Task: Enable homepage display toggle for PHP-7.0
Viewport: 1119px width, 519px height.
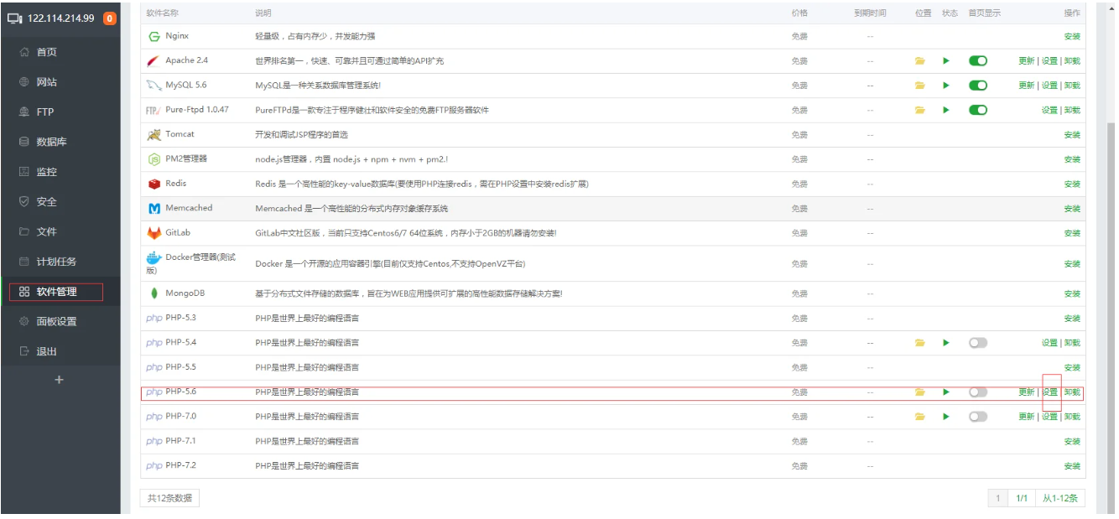Action: pos(977,417)
